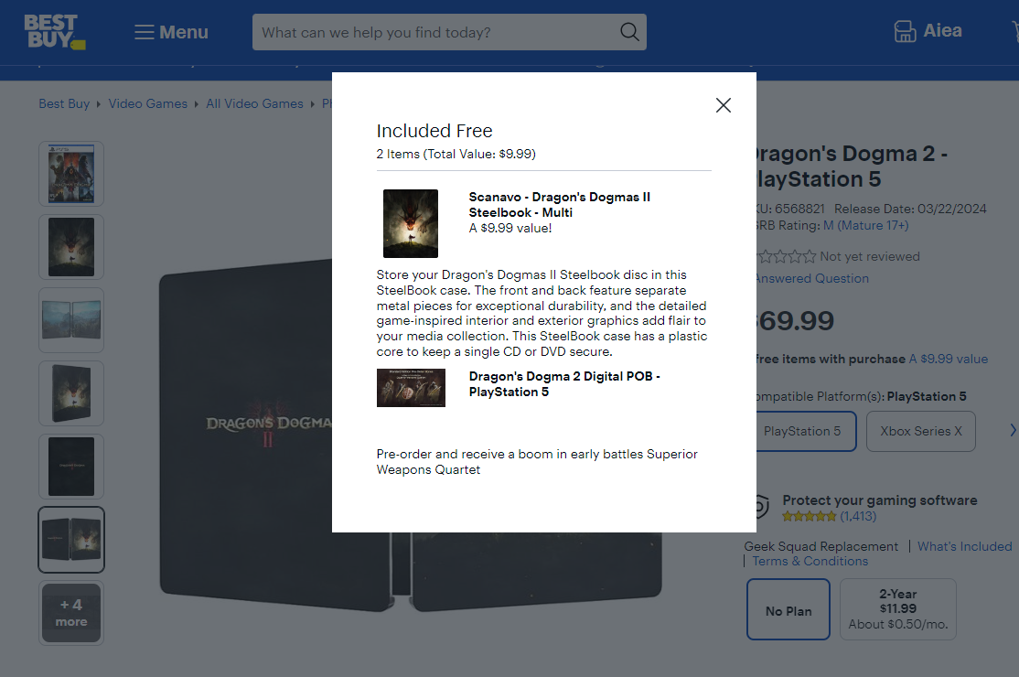Click the cart icon in header
Viewport: 1019px width, 677px height.
[1014, 32]
